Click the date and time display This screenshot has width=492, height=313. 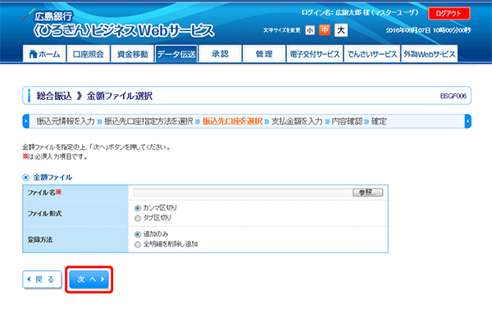pyautogui.click(x=428, y=30)
